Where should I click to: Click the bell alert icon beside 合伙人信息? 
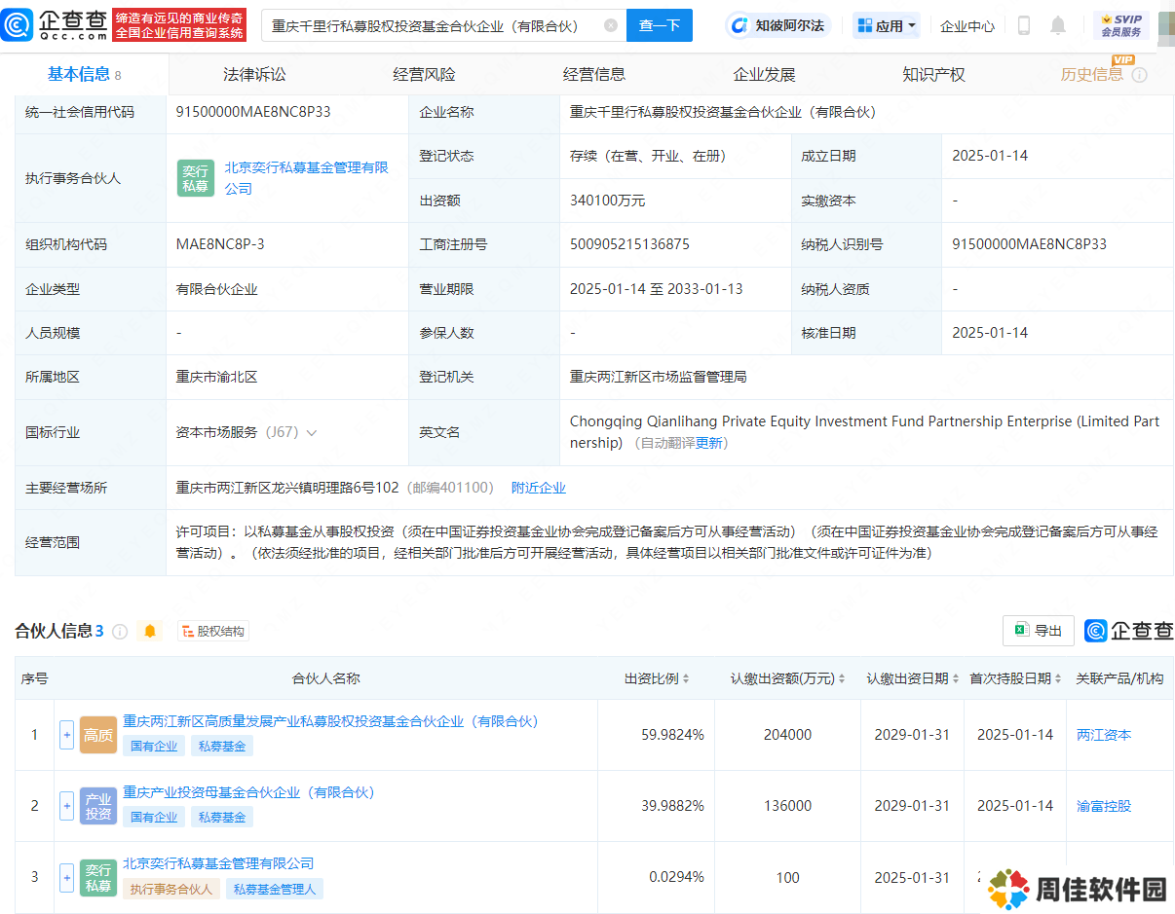coord(149,631)
